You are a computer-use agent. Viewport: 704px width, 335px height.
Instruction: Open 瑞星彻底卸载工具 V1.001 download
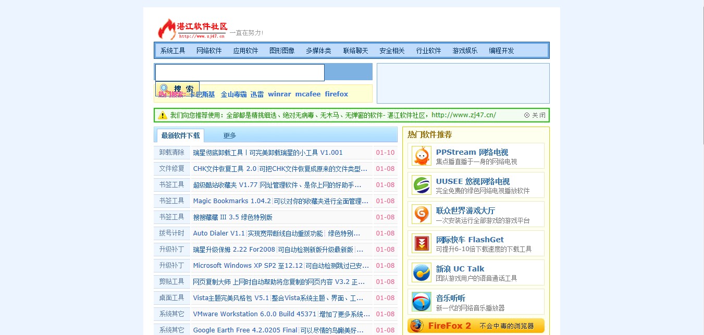click(268, 153)
